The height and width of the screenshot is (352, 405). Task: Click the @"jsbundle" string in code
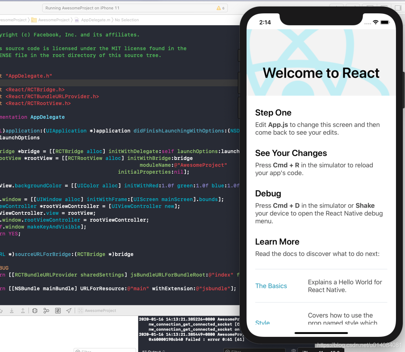click(x=213, y=288)
